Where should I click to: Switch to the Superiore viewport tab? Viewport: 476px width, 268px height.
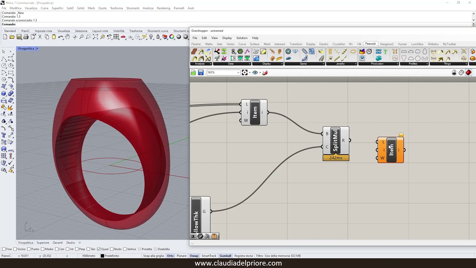click(x=43, y=243)
